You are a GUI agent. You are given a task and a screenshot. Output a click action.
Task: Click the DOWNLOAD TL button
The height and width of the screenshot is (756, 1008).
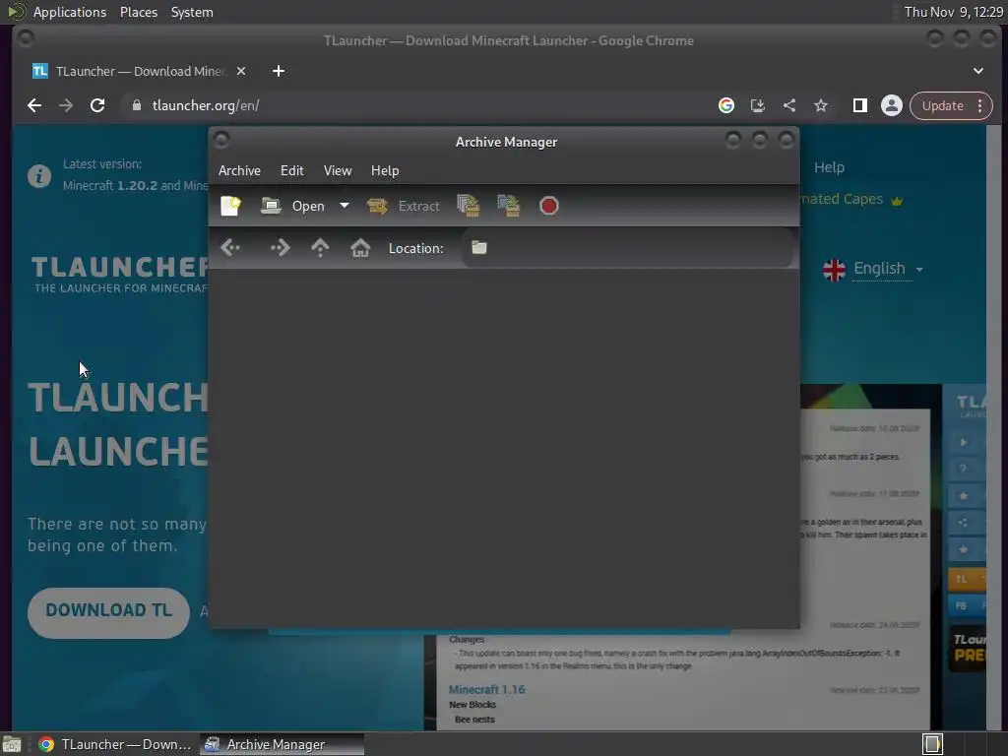(x=108, y=612)
